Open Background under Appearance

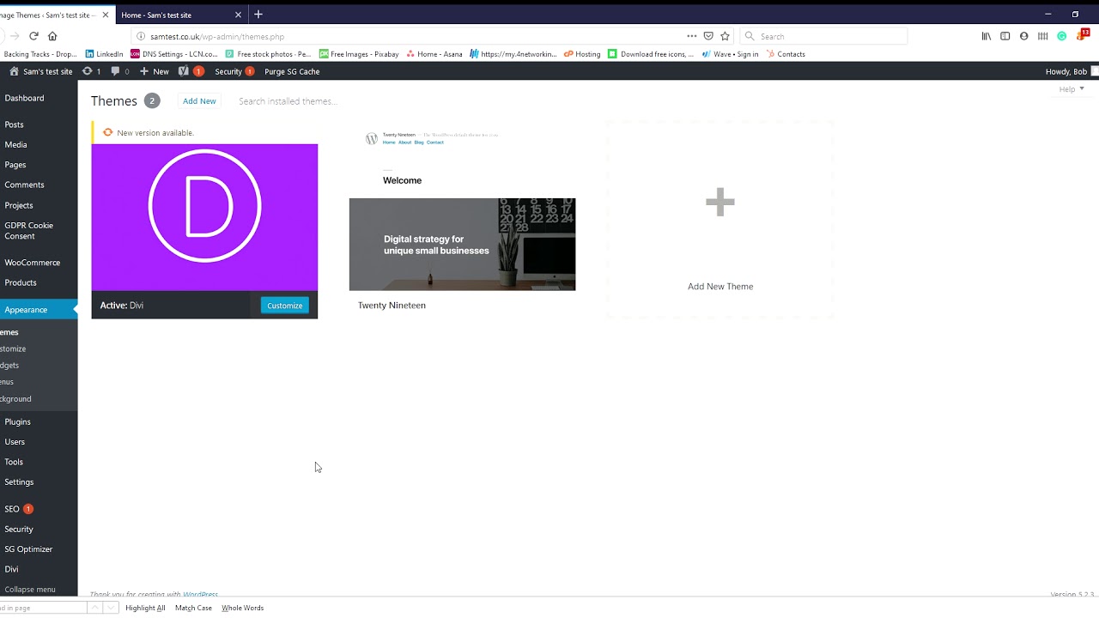click(15, 398)
